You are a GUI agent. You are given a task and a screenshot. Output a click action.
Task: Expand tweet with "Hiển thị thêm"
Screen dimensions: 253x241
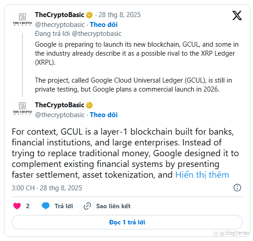[202, 175]
